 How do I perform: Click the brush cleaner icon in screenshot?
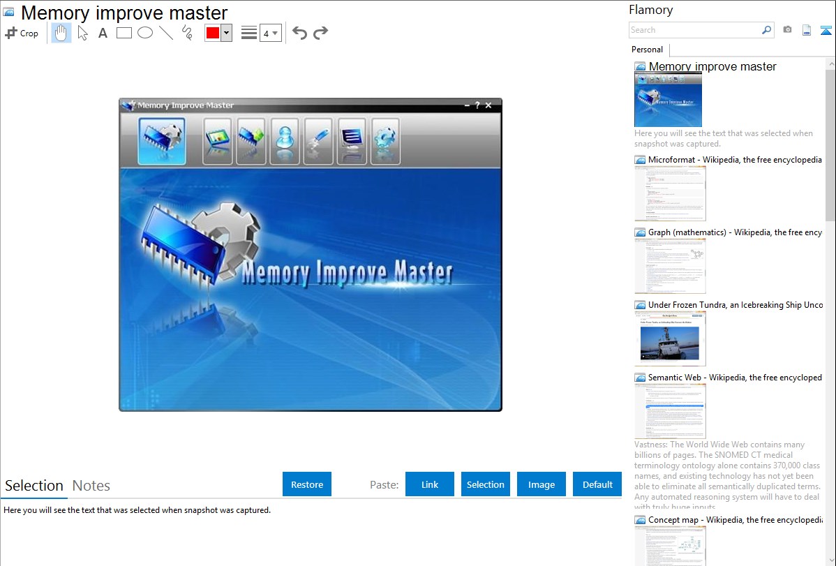318,142
